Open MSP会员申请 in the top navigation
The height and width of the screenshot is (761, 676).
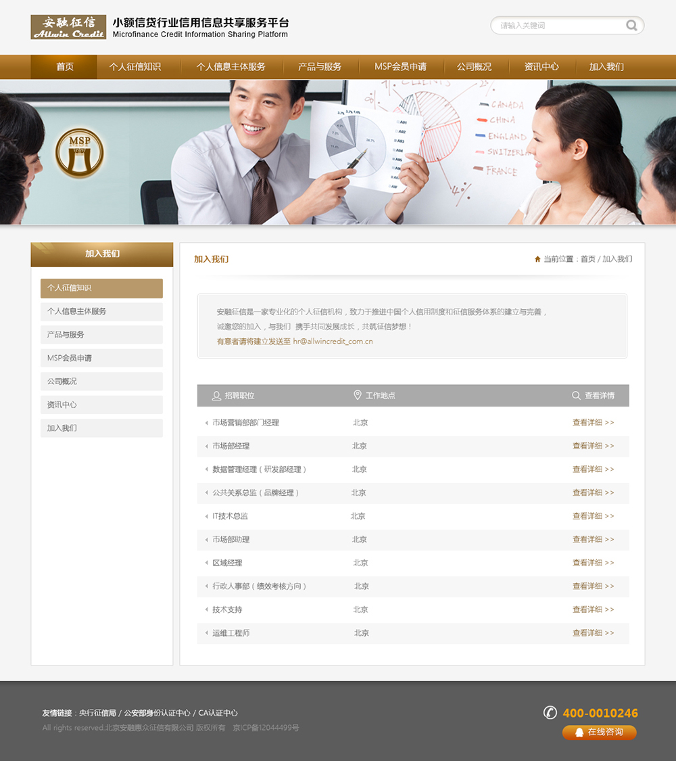click(400, 67)
